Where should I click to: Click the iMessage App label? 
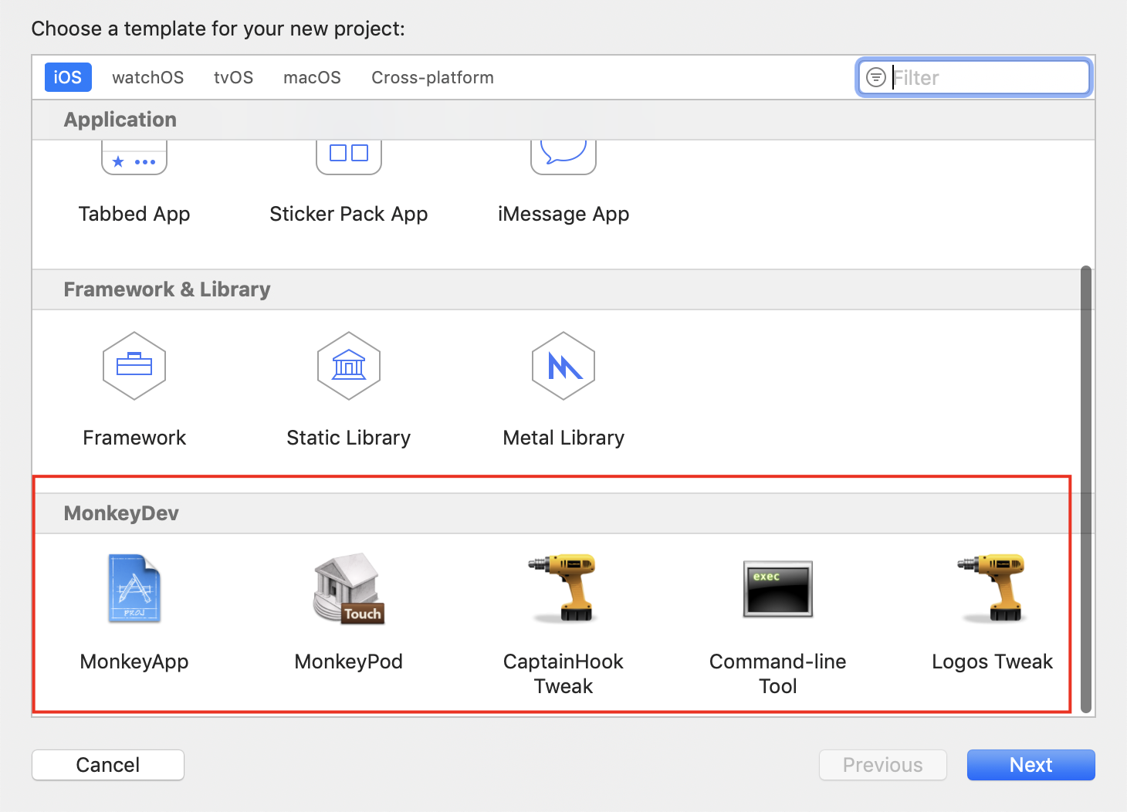click(563, 214)
